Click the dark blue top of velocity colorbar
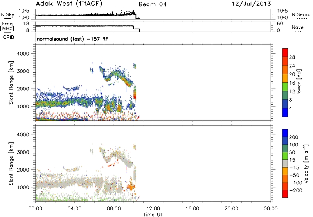The height and width of the screenshot is (217, 313). click(x=285, y=133)
